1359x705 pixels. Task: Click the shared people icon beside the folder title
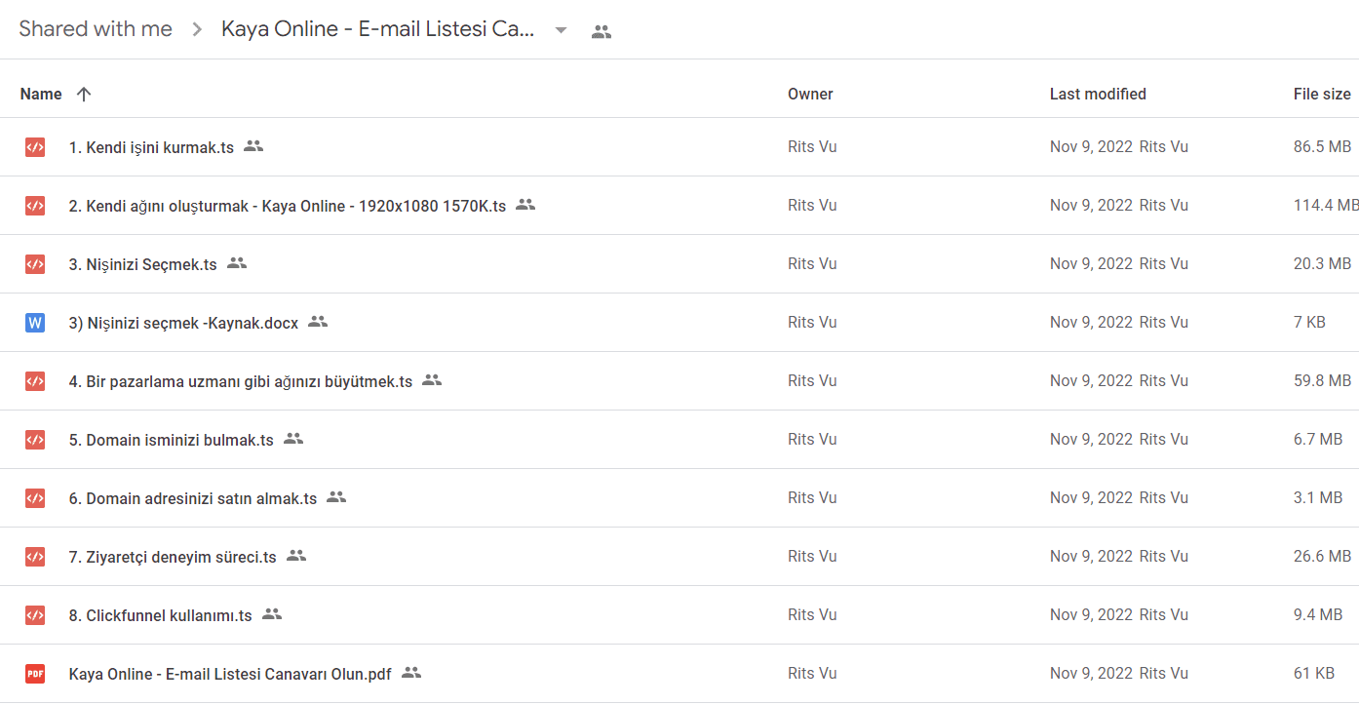[x=602, y=31]
